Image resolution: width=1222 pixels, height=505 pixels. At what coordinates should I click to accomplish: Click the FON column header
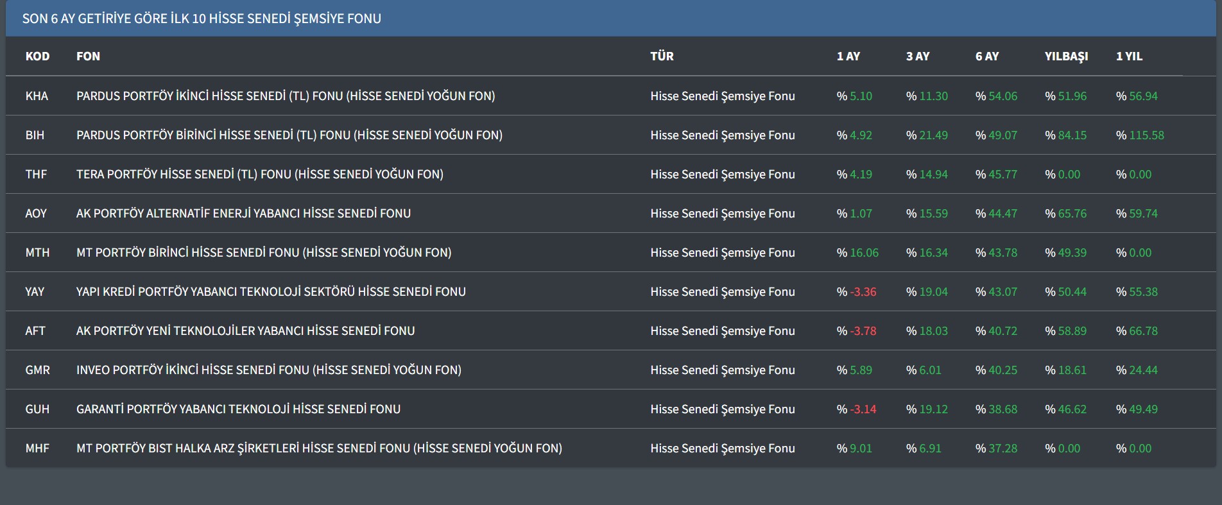[88, 56]
